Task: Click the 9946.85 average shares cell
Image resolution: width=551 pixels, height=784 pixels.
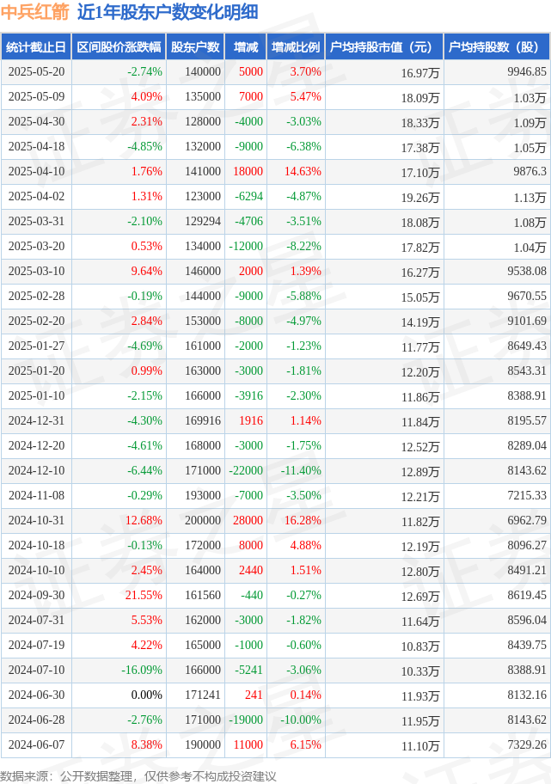Action: tap(497, 72)
